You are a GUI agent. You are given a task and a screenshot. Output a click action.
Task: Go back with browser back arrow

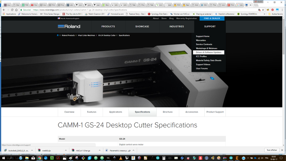pos(4,10)
